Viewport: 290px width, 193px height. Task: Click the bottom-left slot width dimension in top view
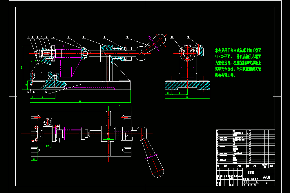click(34, 159)
